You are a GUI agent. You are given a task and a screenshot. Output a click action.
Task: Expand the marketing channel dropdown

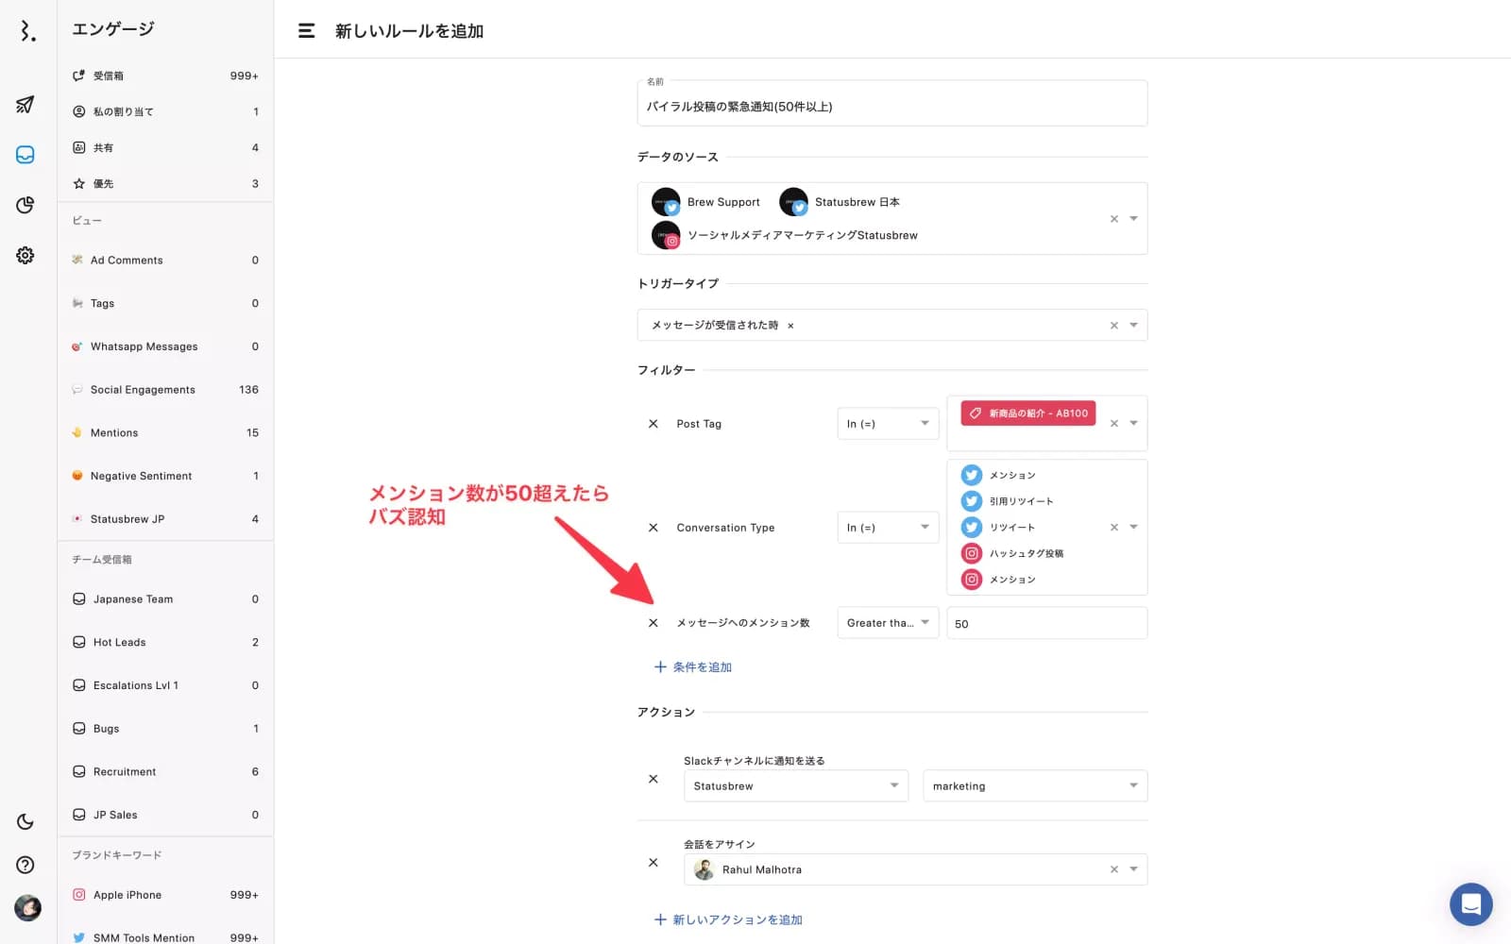point(1035,785)
